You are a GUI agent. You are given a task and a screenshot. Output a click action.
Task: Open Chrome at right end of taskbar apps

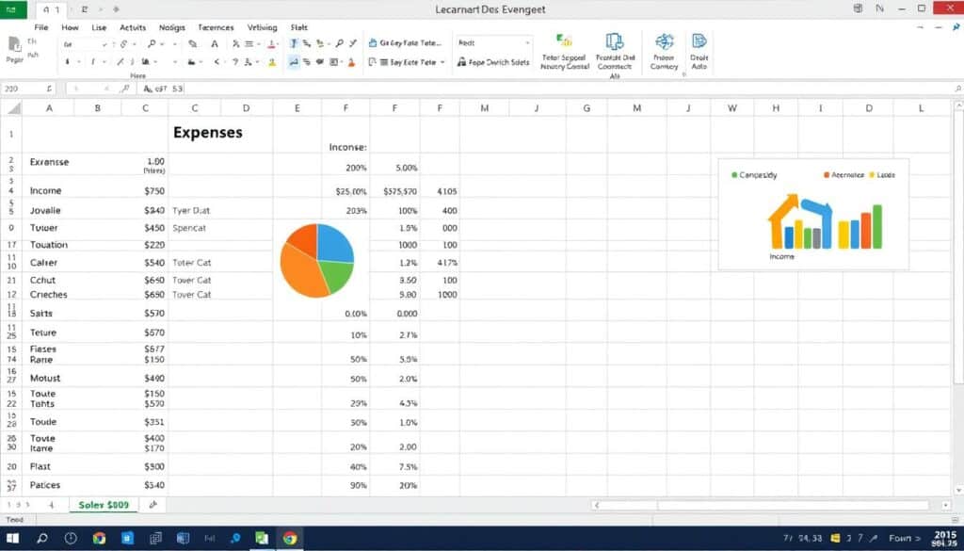click(x=290, y=538)
